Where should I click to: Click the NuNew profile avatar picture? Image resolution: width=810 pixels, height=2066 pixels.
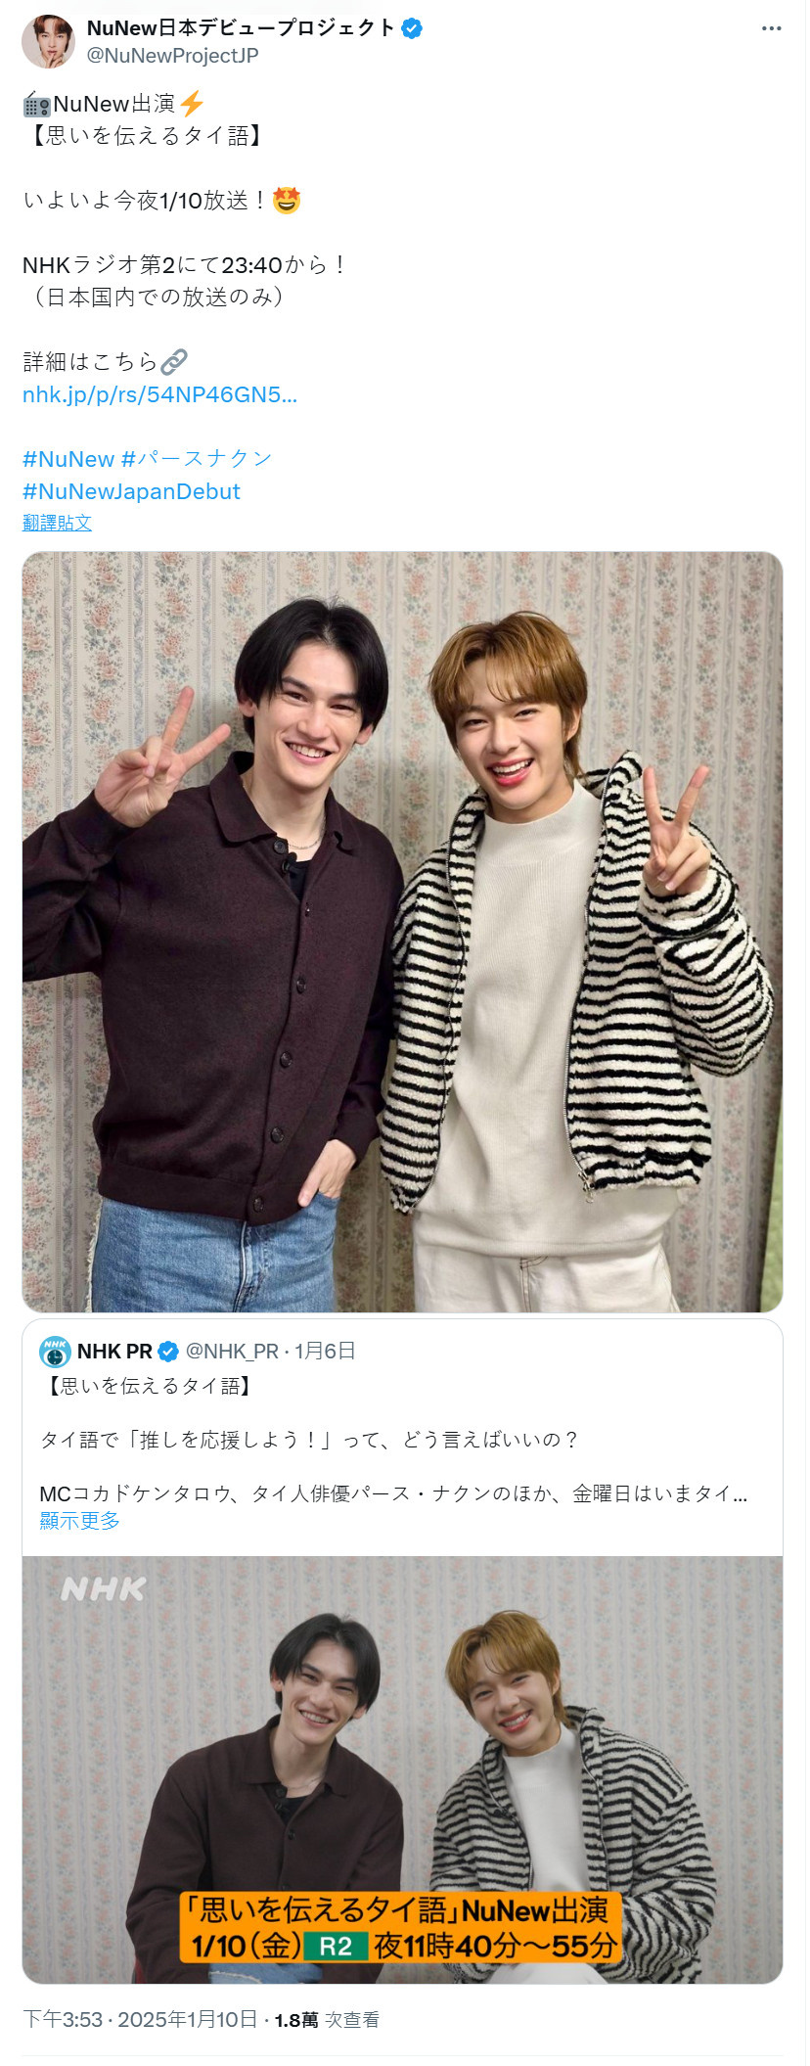click(48, 41)
